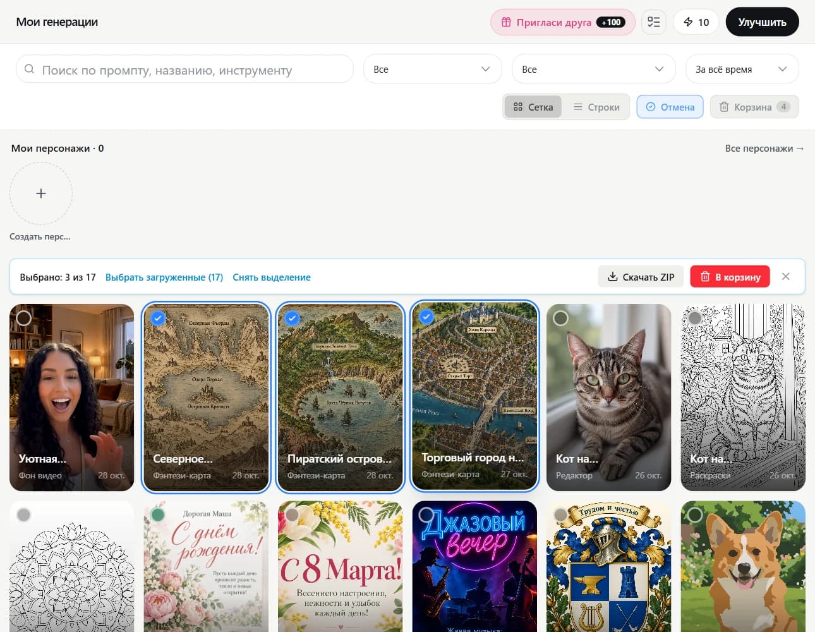Click the plus icon to create a character
815x632 pixels.
(41, 193)
